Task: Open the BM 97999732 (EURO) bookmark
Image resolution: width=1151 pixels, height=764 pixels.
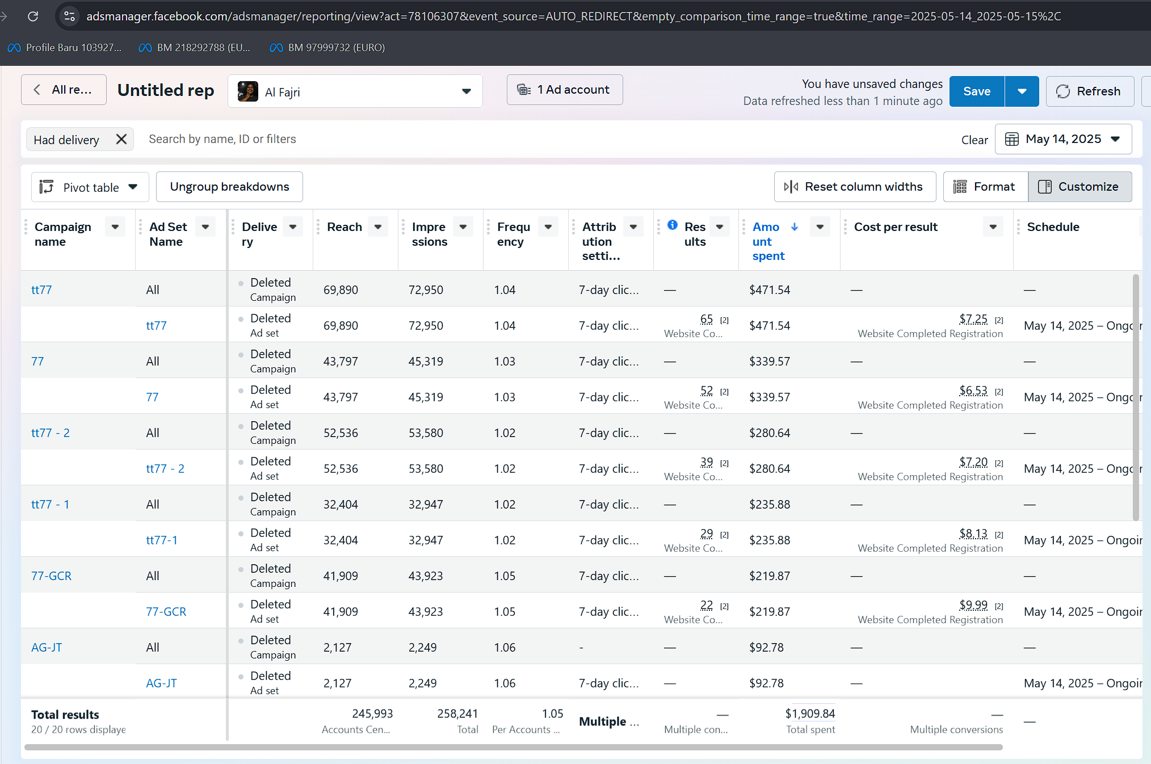Action: tap(327, 48)
